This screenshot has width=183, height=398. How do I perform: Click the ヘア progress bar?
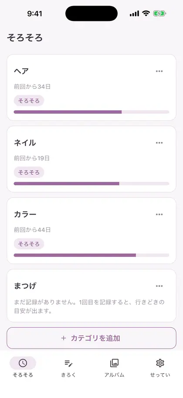91,112
